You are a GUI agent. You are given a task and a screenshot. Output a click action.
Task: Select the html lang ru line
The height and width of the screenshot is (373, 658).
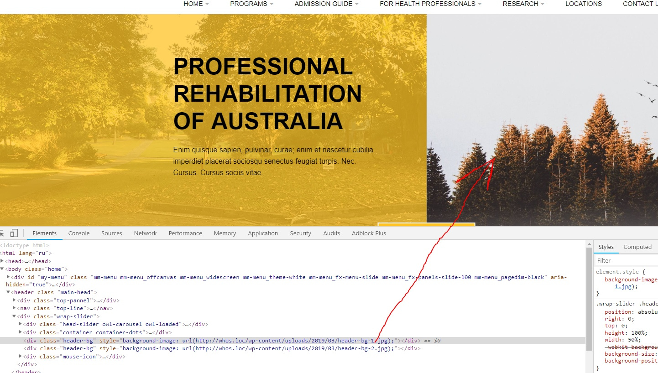point(26,253)
